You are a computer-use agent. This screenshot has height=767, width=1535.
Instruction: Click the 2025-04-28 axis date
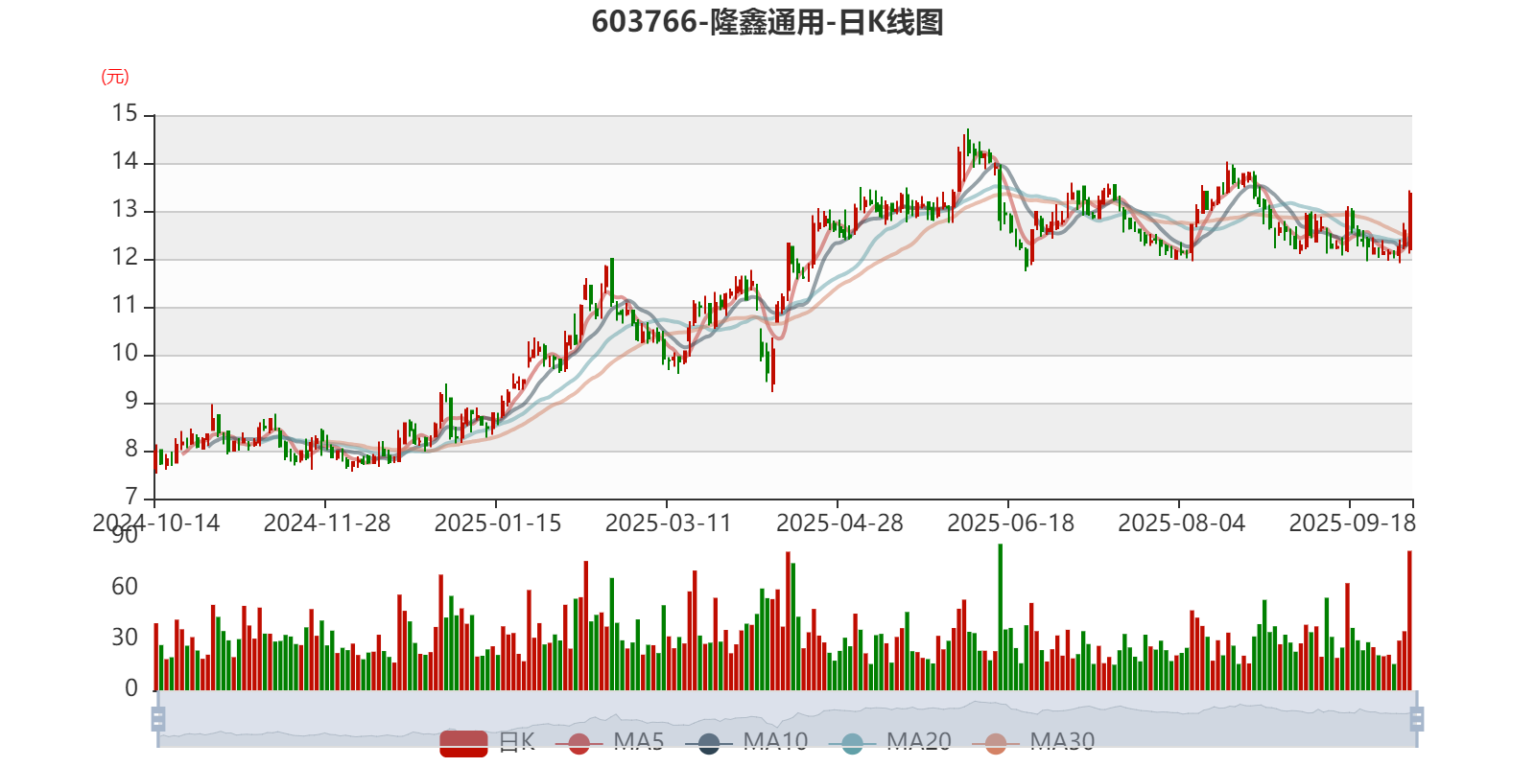click(839, 523)
